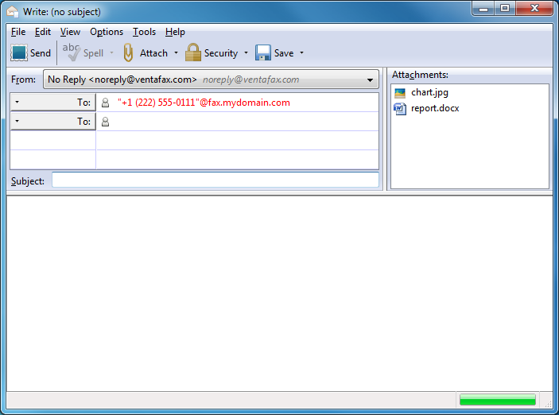Click the Send button label
The width and height of the screenshot is (559, 415).
click(x=41, y=53)
